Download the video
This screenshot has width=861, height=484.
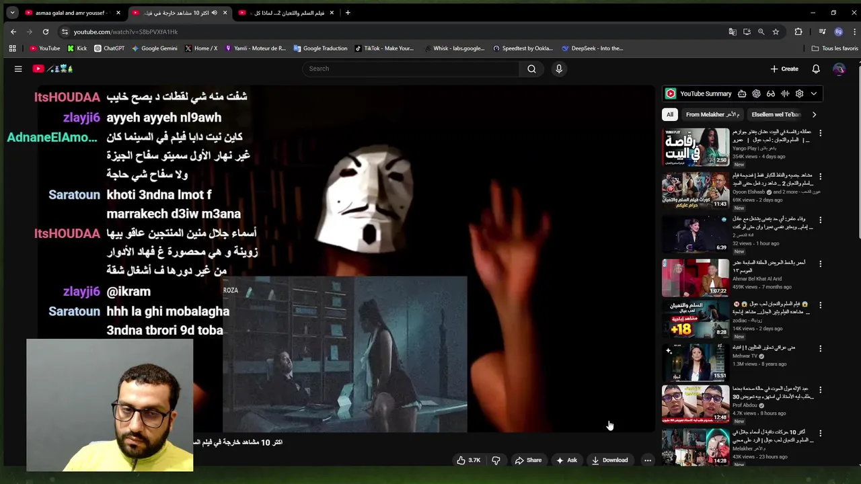(609, 460)
